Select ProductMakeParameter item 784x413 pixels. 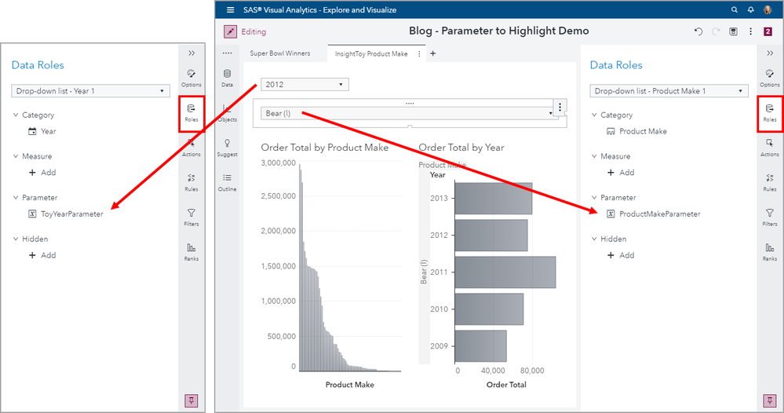pos(654,214)
